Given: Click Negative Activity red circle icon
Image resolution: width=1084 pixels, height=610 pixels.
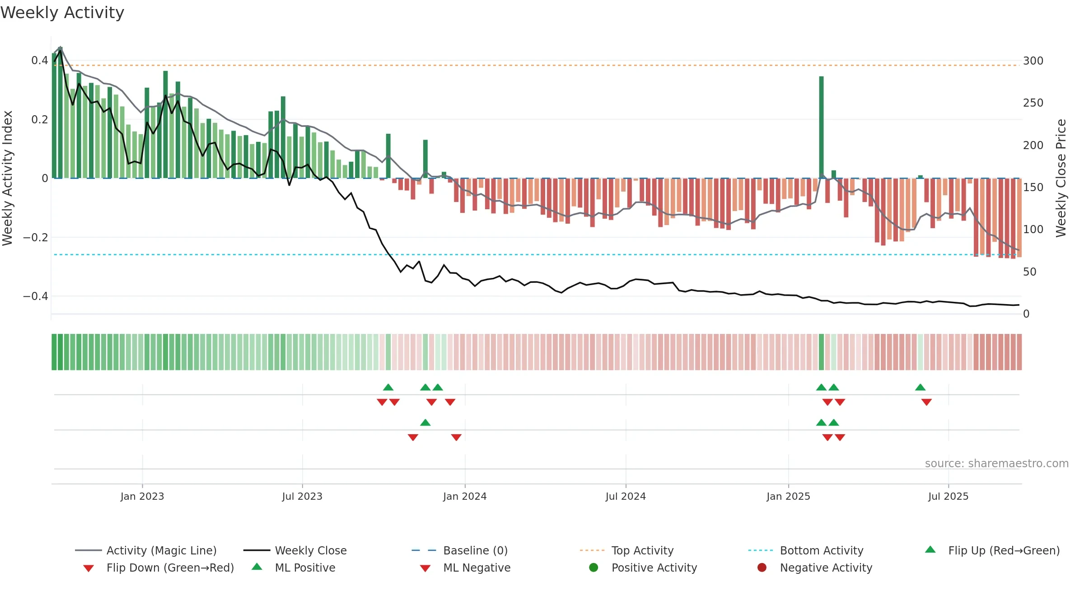Looking at the screenshot, I should pyautogui.click(x=762, y=568).
